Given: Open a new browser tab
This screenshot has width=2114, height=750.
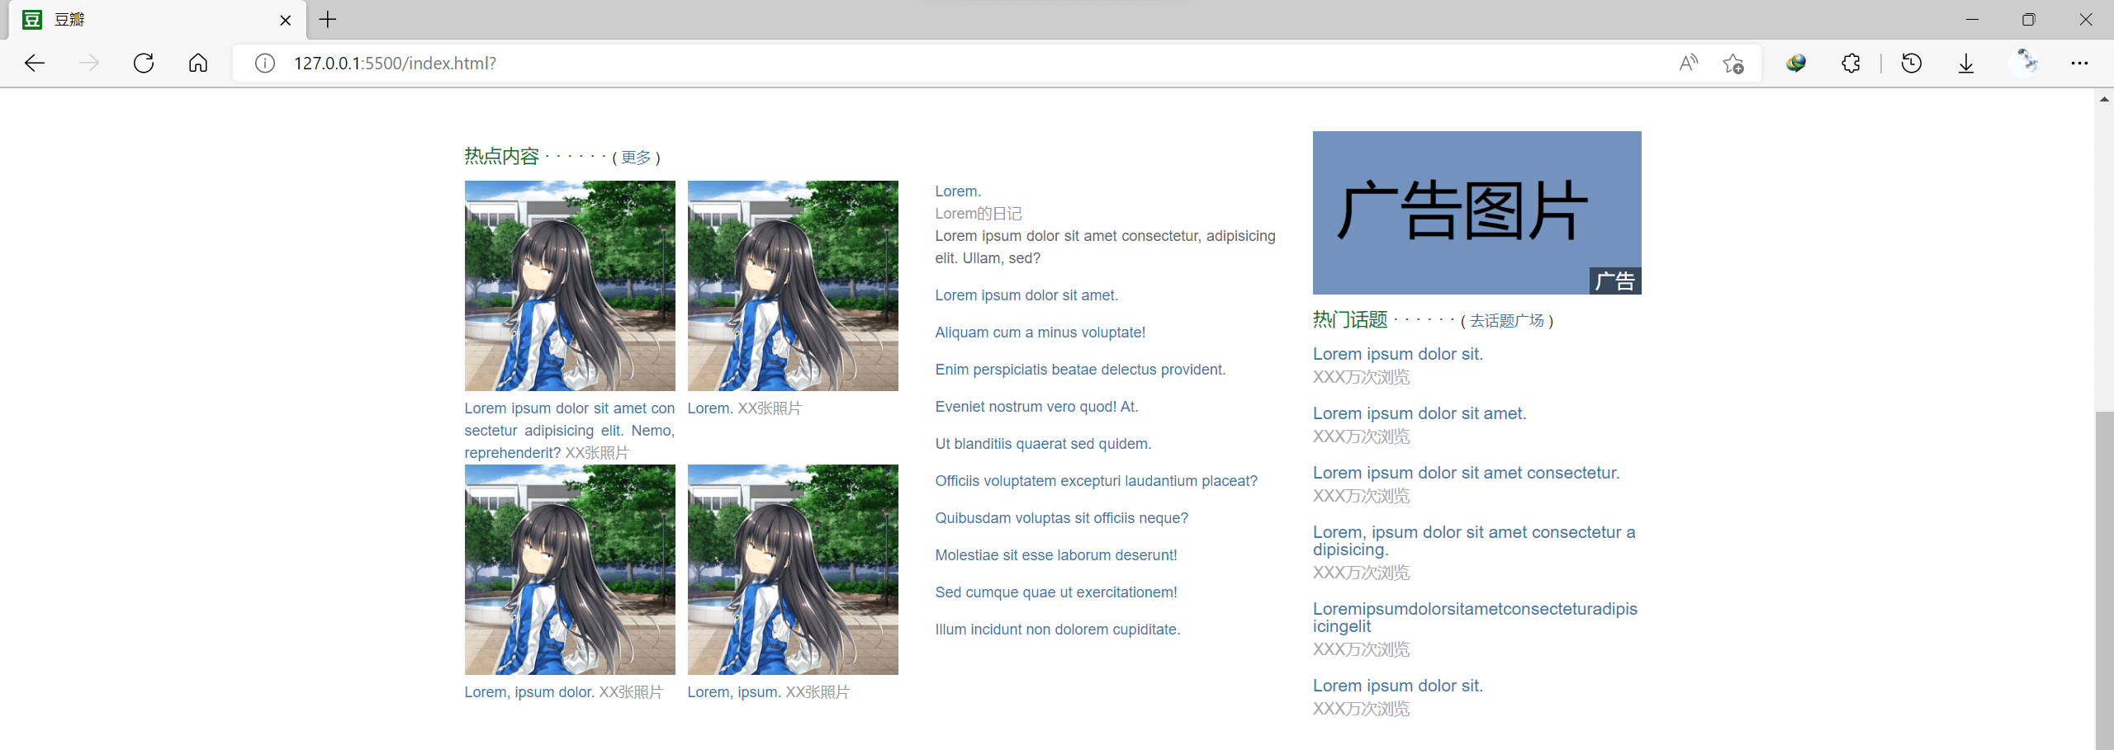Looking at the screenshot, I should (328, 20).
